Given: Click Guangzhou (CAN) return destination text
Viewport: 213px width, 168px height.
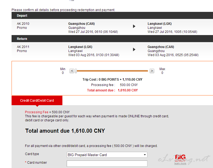Looking at the screenshot, I should tap(161, 47).
